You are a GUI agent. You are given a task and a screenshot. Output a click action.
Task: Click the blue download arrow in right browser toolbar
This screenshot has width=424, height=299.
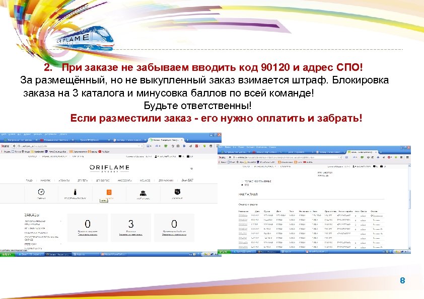click(378, 157)
